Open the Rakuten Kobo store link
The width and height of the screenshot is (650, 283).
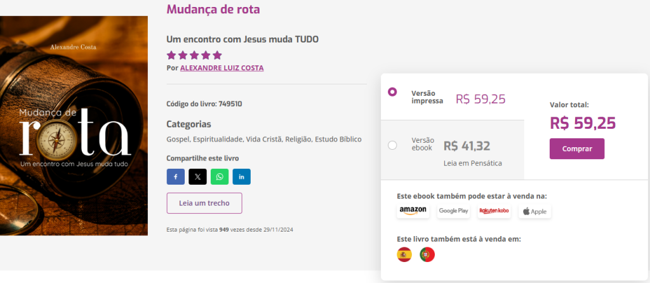point(494,211)
